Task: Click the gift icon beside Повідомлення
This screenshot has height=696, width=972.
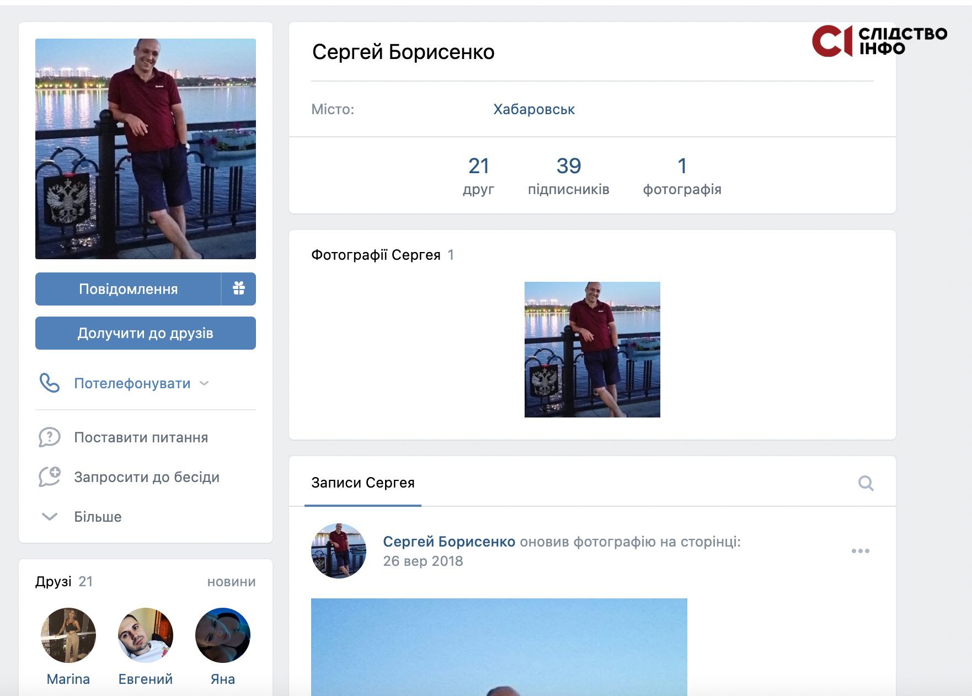Action: [238, 288]
